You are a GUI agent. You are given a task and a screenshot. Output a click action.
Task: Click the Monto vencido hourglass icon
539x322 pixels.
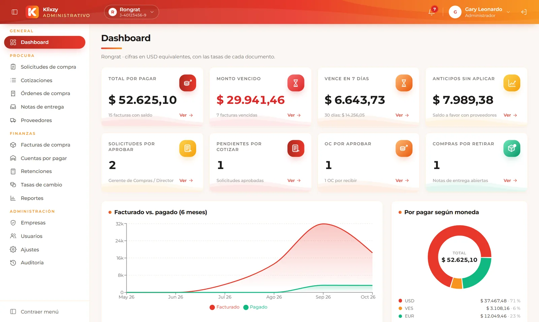[296, 83]
